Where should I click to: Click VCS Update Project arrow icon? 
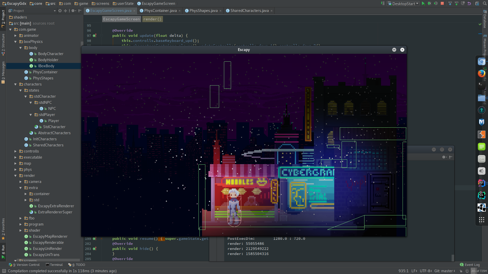(450, 4)
